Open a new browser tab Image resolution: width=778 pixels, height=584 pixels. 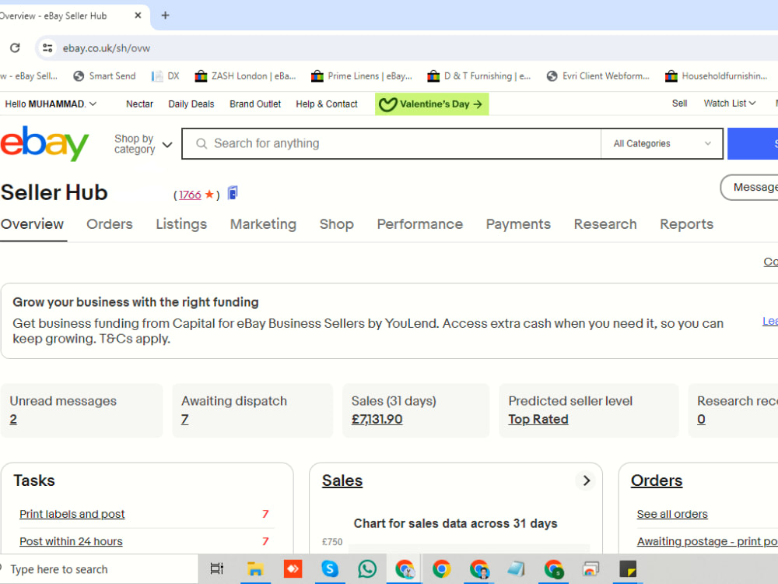coord(165,16)
